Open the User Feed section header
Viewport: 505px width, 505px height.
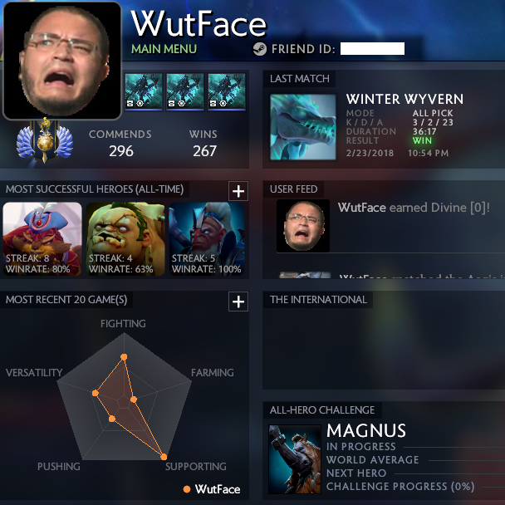[x=294, y=189]
